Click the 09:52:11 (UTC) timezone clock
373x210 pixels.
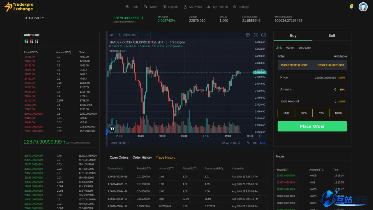pos(231,143)
